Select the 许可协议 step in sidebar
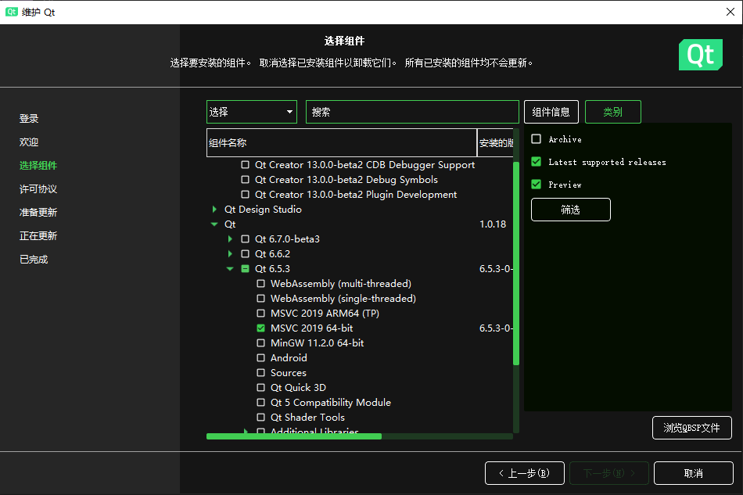This screenshot has height=495, width=743. (38, 188)
